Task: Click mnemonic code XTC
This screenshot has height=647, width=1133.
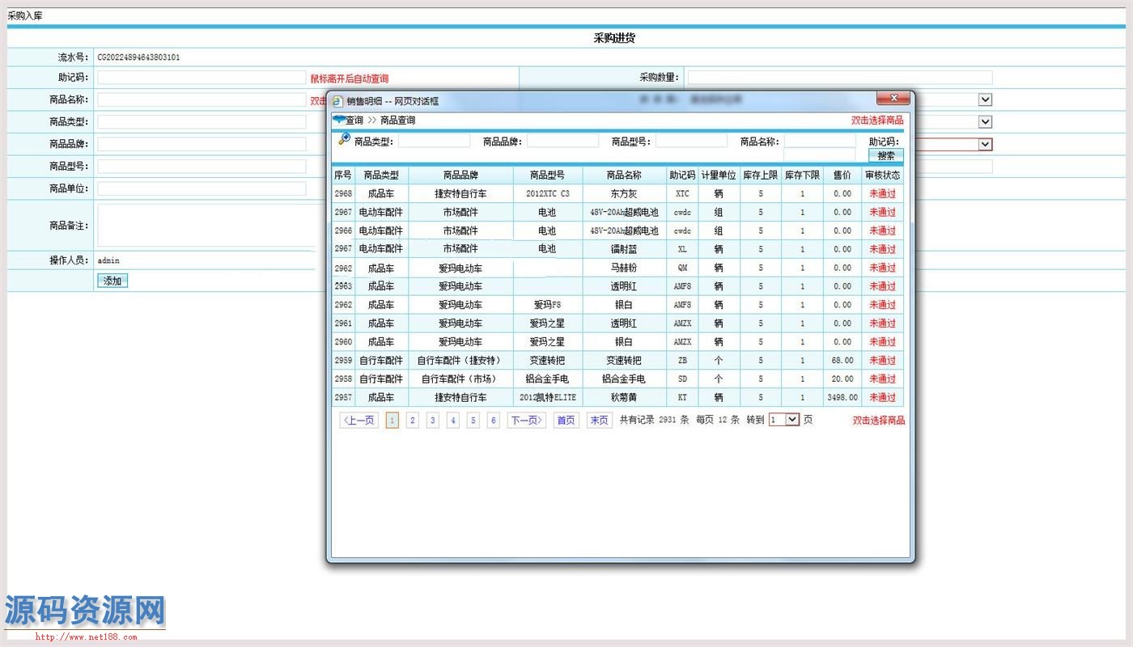Action: pyautogui.click(x=682, y=194)
